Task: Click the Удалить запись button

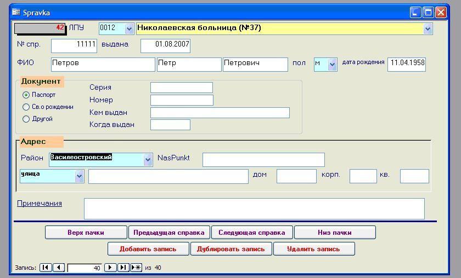Action: [x=313, y=249]
